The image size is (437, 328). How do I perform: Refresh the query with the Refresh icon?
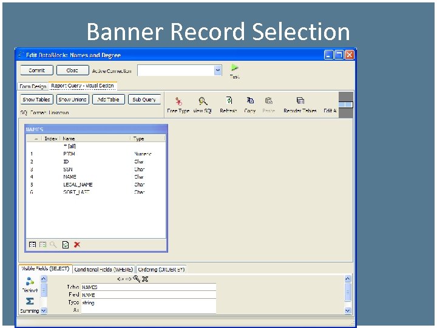click(229, 100)
